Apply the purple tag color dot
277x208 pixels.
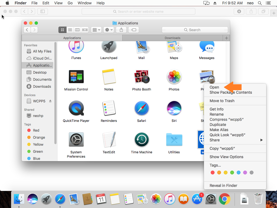245,173
